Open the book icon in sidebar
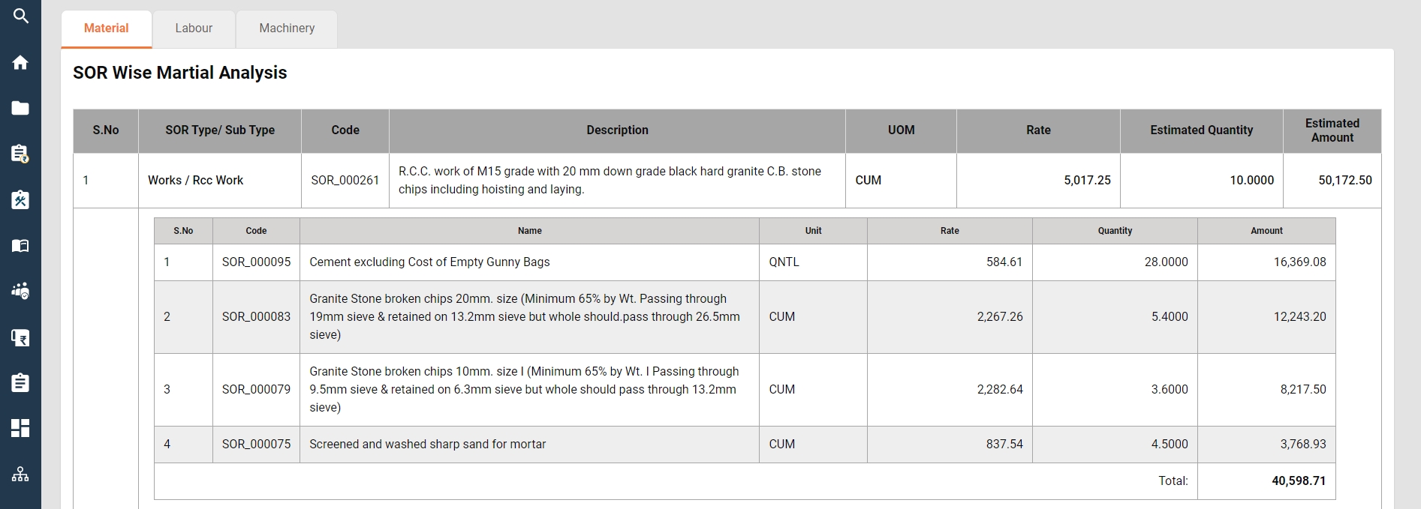The height and width of the screenshot is (509, 1421). (20, 246)
